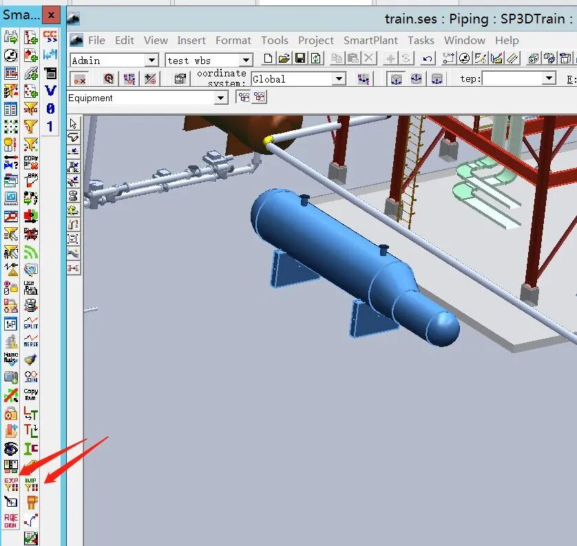Open the Global coordinate system dropdown
The image size is (577, 546).
coord(339,78)
